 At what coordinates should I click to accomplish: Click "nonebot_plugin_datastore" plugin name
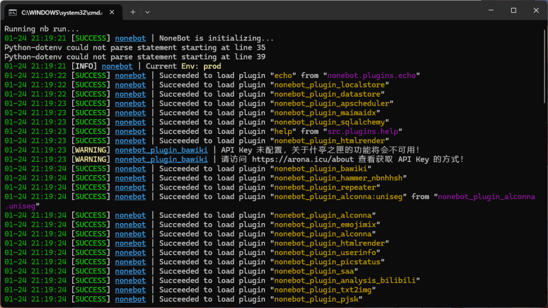[x=327, y=94]
